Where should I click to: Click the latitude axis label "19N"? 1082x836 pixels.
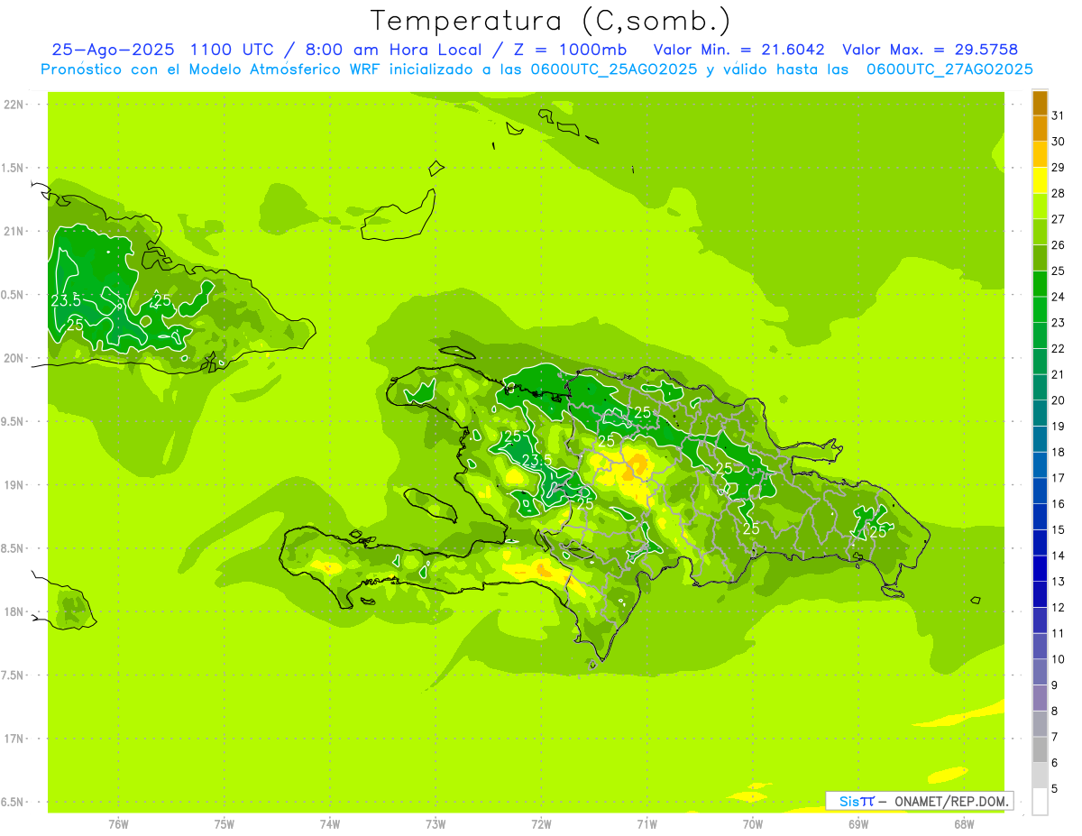15,484
